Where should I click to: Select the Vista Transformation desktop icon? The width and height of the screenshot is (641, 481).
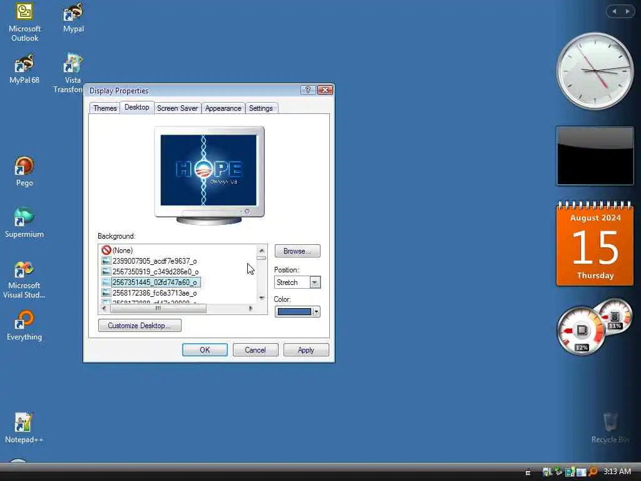(73, 73)
